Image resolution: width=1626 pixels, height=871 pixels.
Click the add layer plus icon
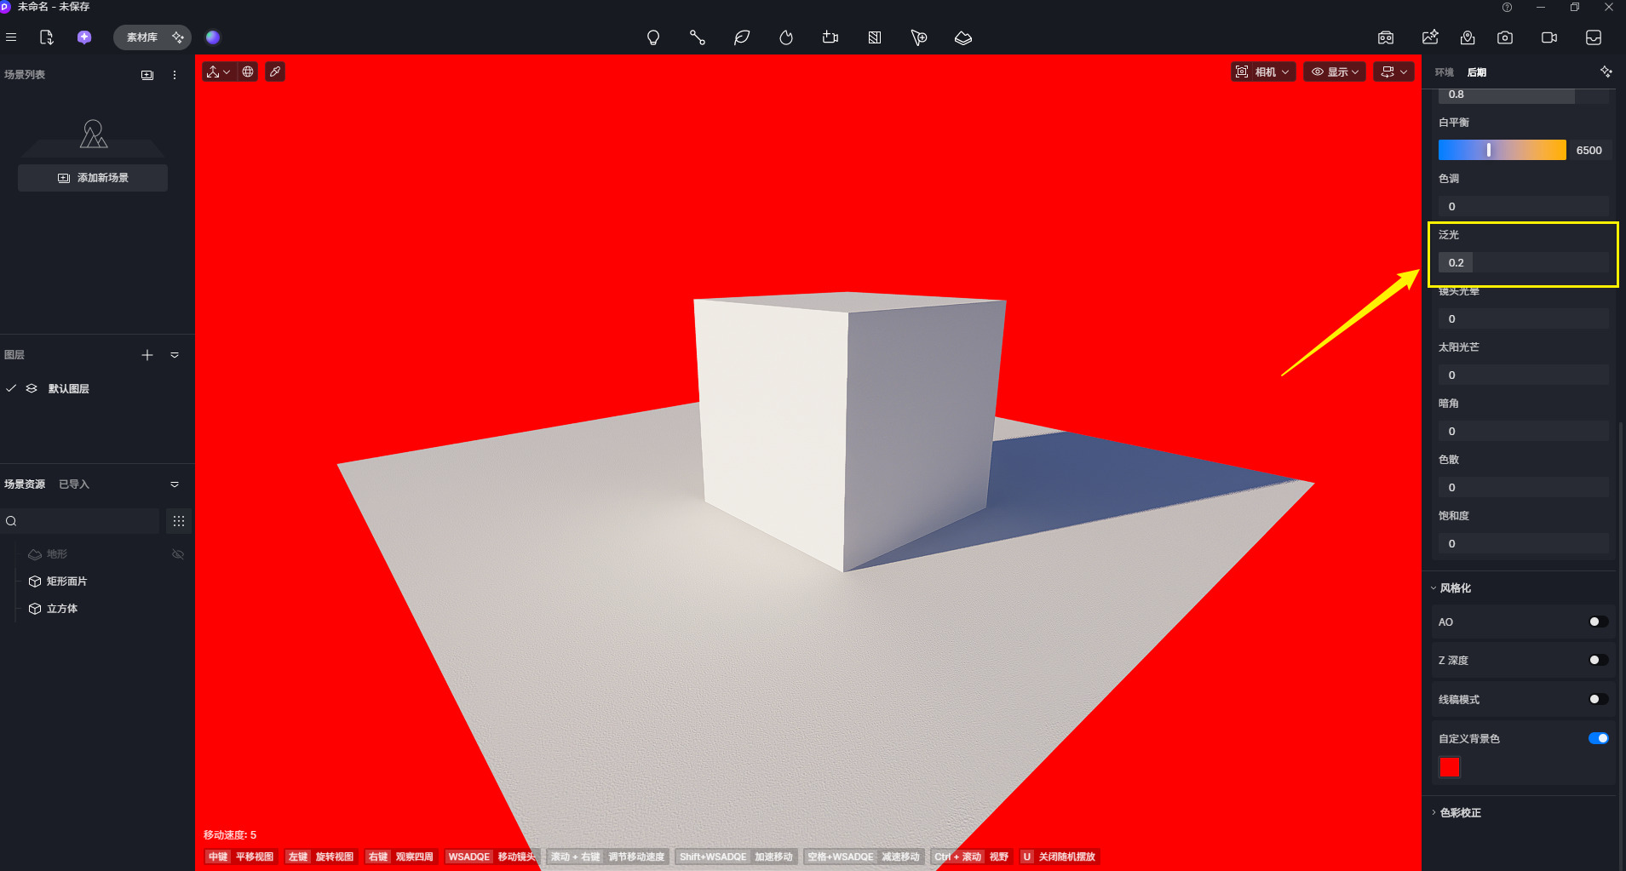[x=147, y=355]
